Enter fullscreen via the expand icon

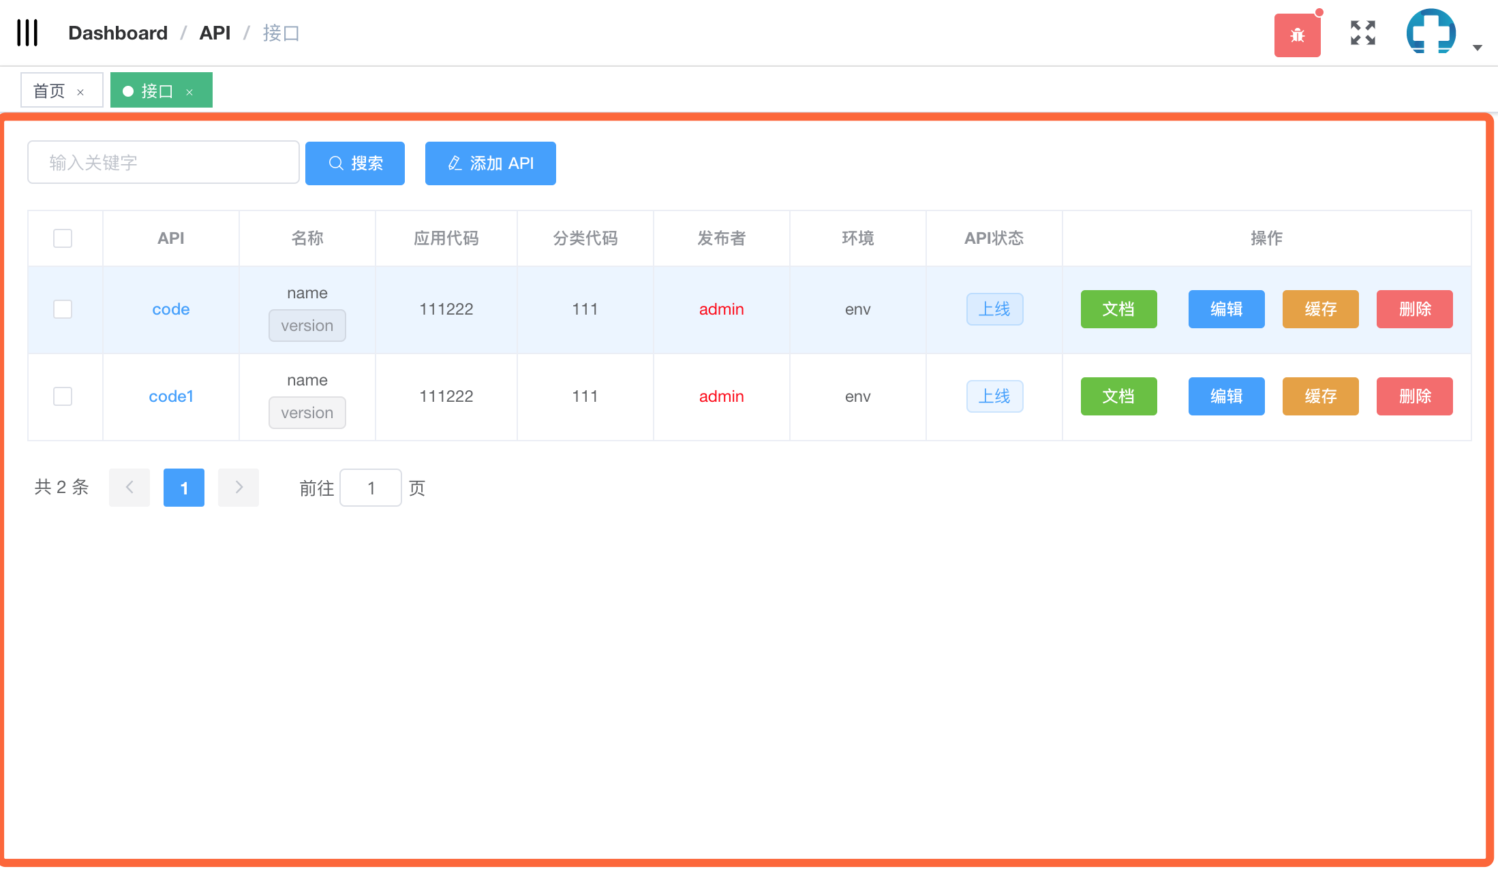click(1362, 33)
